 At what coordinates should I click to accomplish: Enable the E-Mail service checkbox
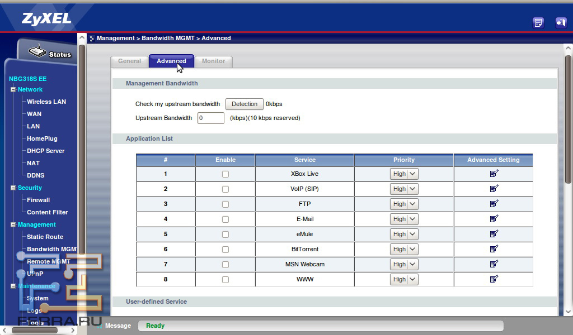click(x=226, y=219)
